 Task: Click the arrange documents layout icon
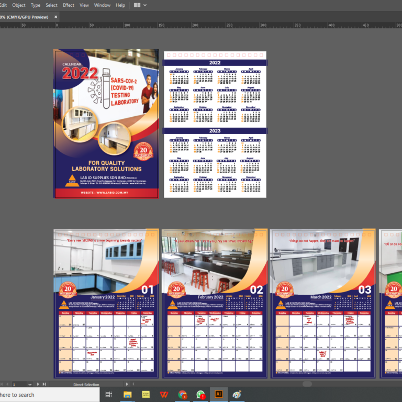point(137,5)
